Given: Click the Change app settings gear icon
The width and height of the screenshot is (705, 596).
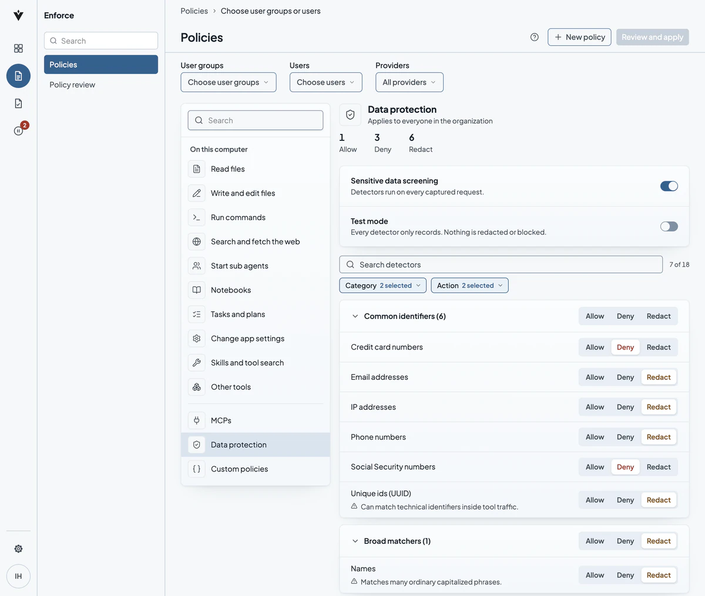Looking at the screenshot, I should (x=197, y=338).
